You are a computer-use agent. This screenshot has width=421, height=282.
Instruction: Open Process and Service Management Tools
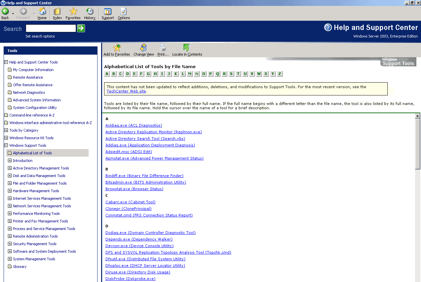click(44, 229)
